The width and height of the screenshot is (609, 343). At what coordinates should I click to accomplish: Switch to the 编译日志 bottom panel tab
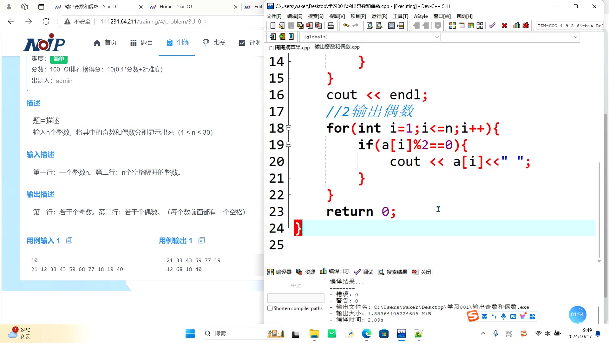tap(335, 272)
